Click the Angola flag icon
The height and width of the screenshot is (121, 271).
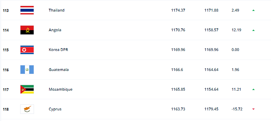pyautogui.click(x=27, y=30)
